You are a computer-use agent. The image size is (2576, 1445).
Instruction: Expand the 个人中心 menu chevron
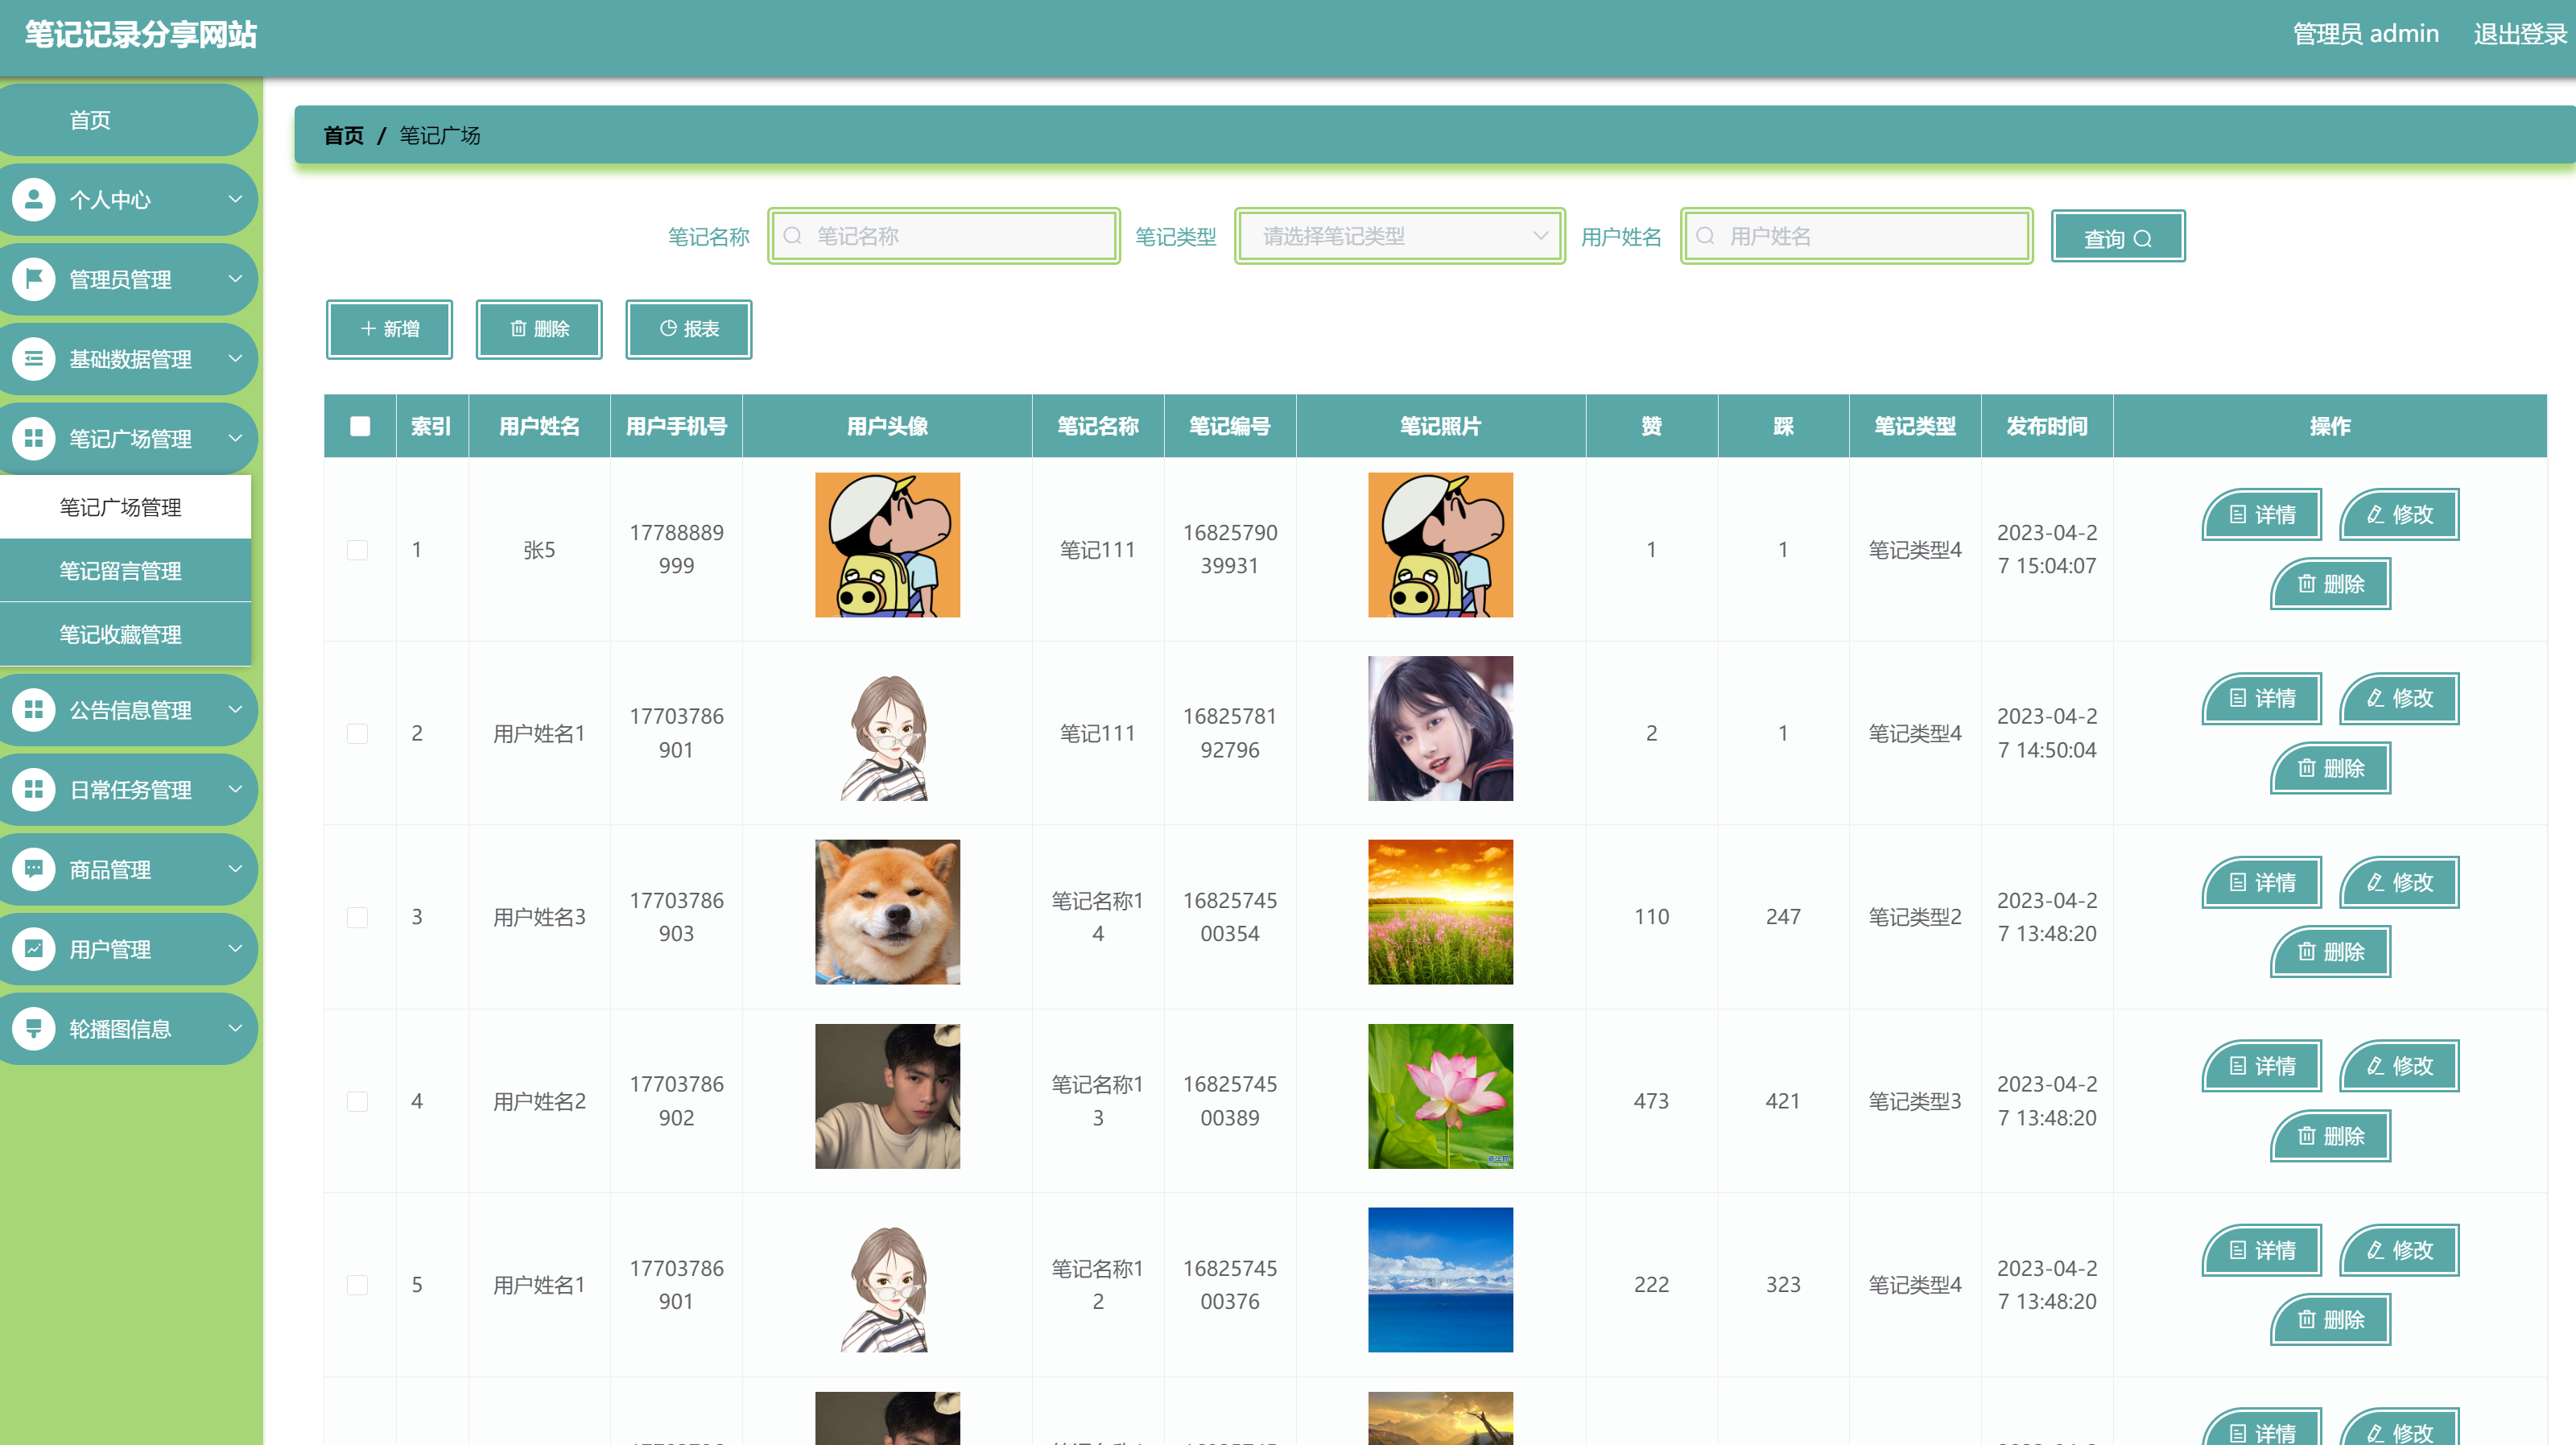point(236,200)
